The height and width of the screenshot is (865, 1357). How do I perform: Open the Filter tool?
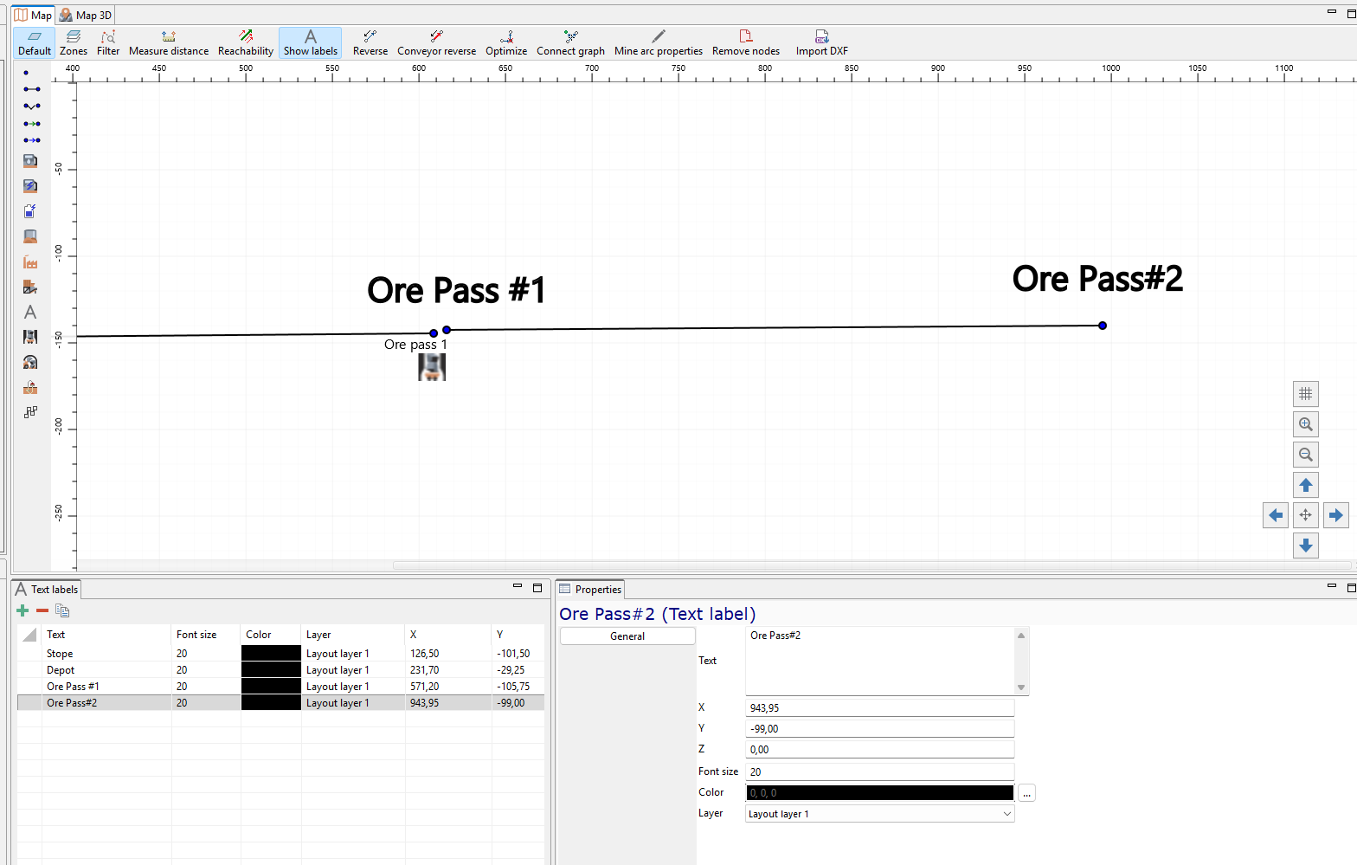click(108, 42)
